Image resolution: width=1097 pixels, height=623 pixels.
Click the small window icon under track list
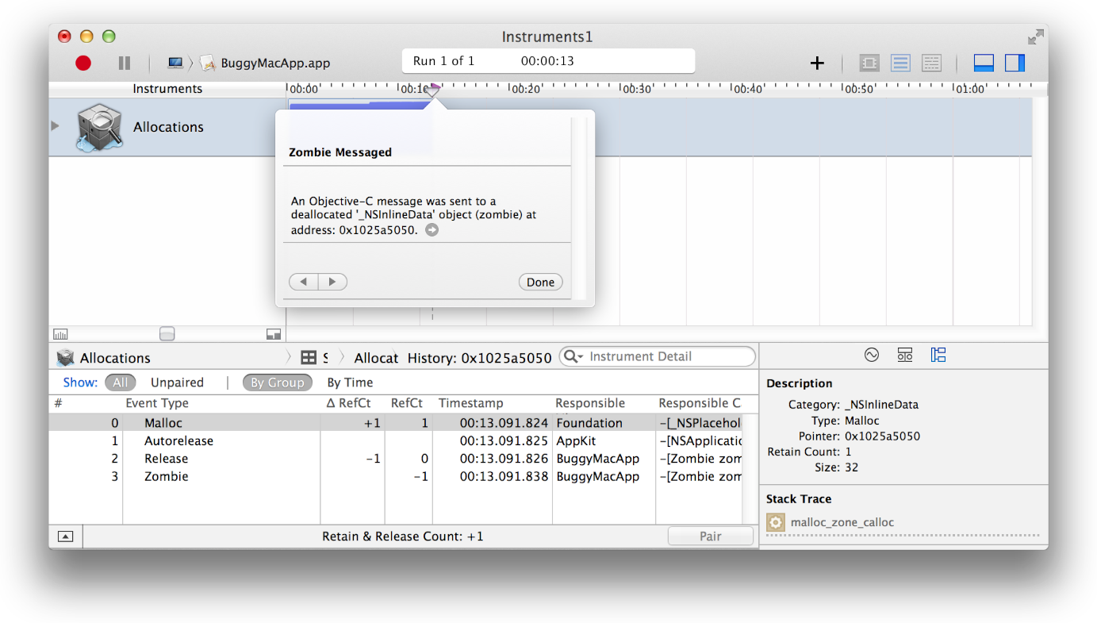click(274, 334)
